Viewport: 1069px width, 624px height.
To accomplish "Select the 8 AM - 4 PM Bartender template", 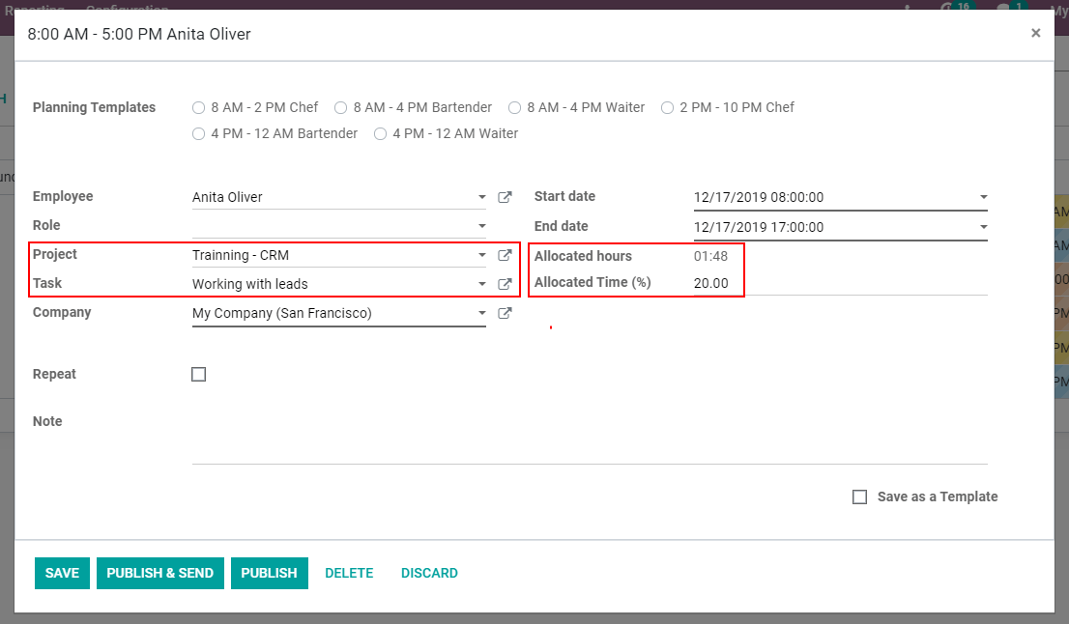I will click(341, 107).
